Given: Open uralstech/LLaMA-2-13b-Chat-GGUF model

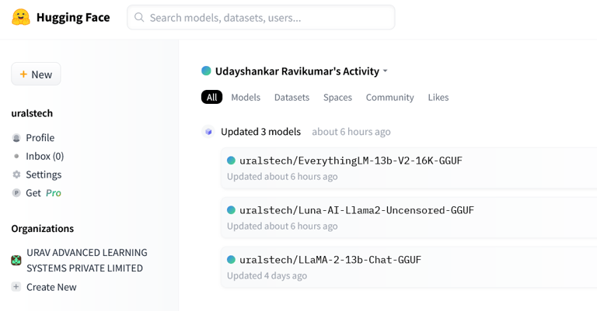Looking at the screenshot, I should tap(330, 260).
